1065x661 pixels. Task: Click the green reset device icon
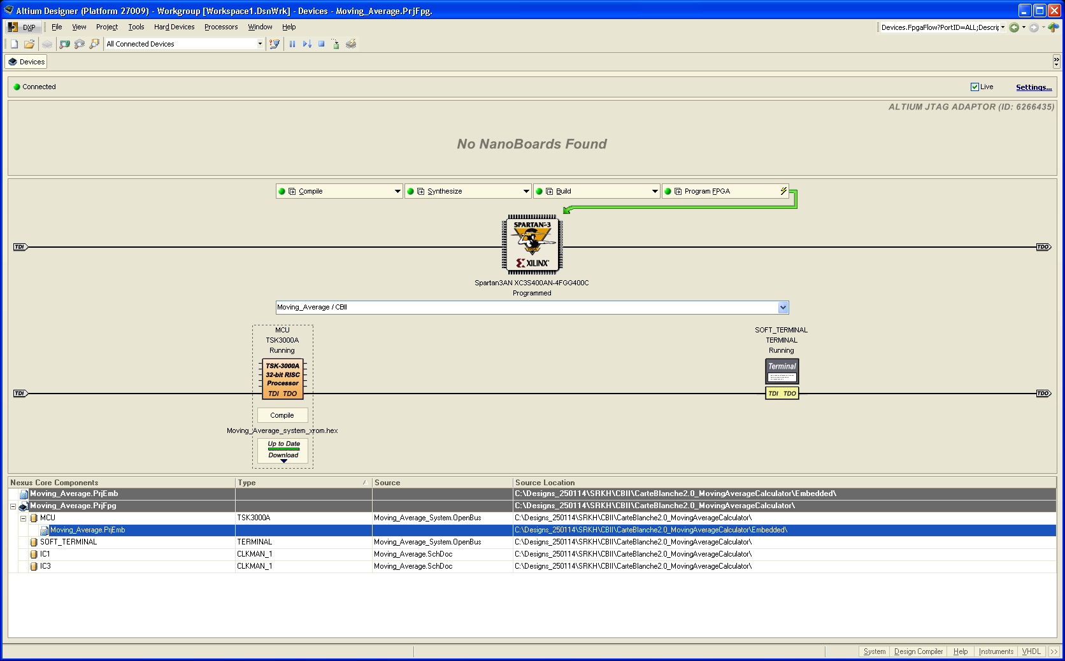click(x=336, y=44)
